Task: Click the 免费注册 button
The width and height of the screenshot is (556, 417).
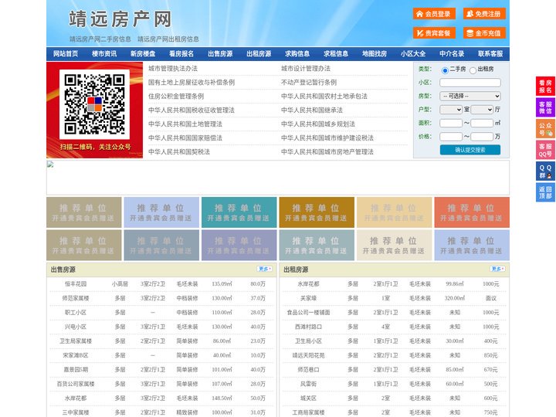Action: (484, 14)
